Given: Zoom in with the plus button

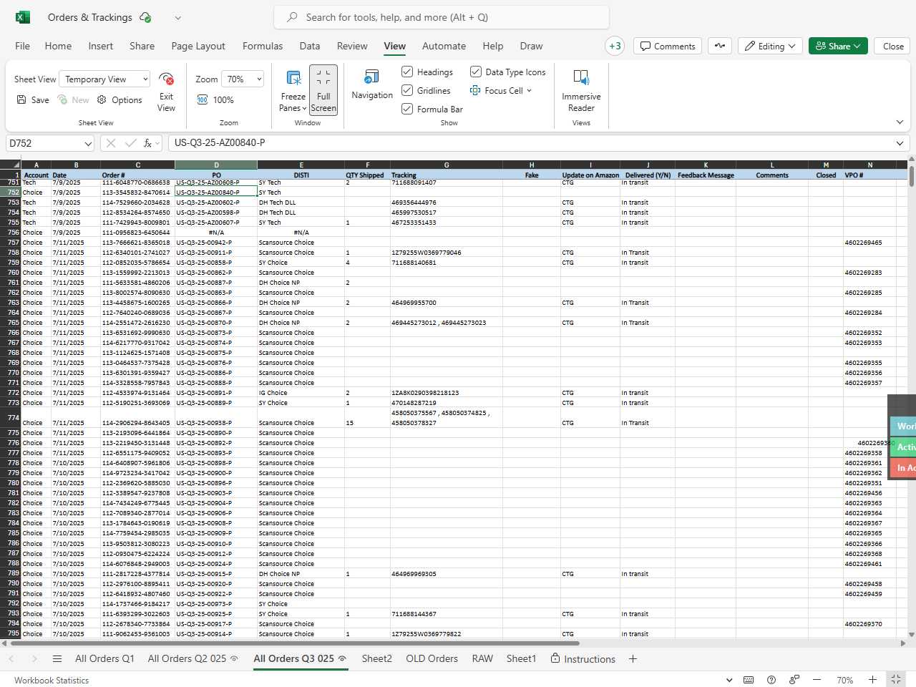Looking at the screenshot, I should [873, 680].
